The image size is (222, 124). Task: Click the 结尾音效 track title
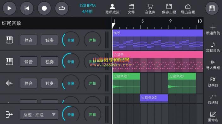pos(12,23)
